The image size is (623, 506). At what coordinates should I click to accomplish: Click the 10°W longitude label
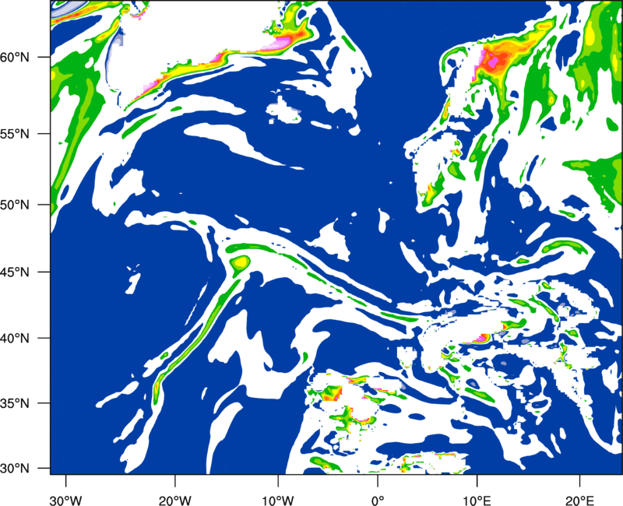click(278, 501)
